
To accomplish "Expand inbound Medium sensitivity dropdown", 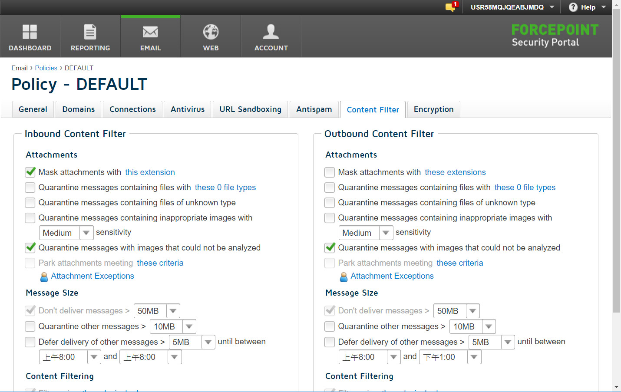I will tap(86, 233).
